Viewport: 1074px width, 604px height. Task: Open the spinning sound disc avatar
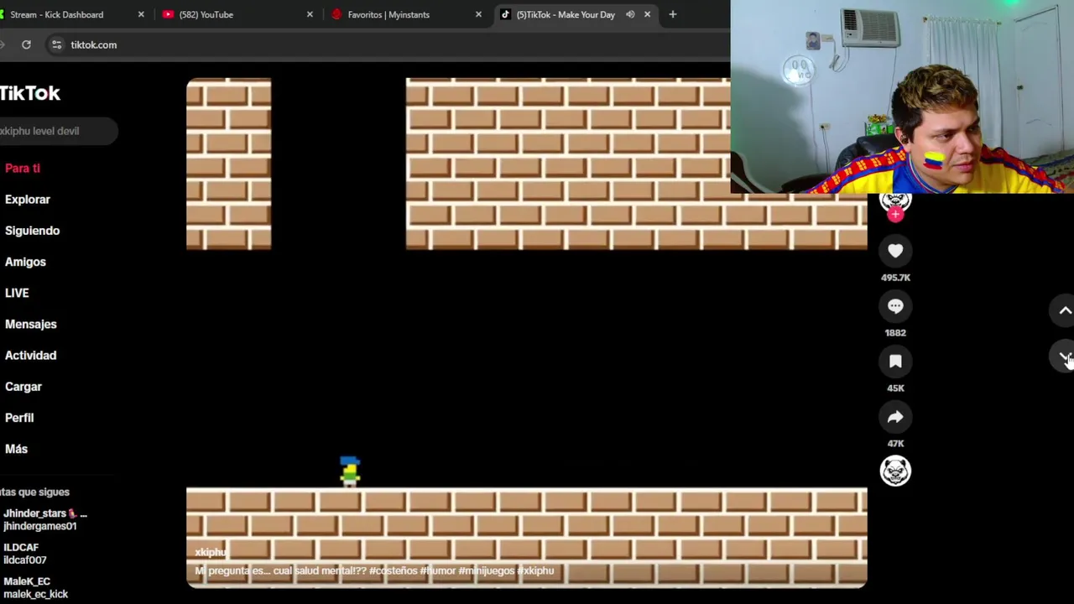pos(895,471)
